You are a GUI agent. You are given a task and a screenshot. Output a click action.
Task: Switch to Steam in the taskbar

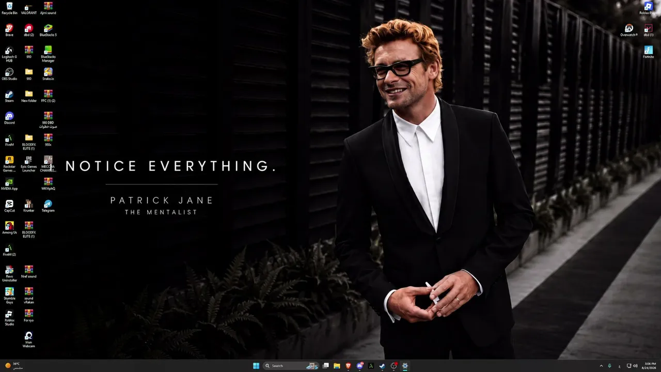tap(382, 366)
